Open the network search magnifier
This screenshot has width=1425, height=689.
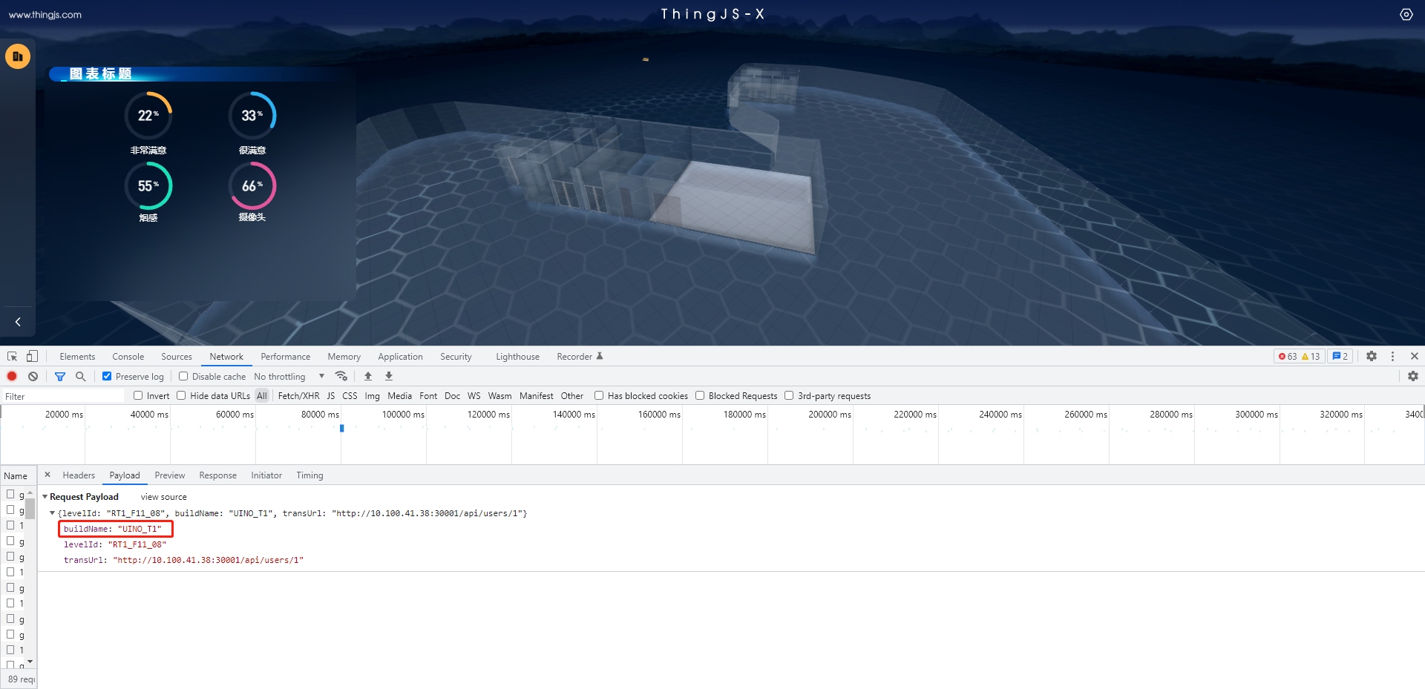pos(81,377)
